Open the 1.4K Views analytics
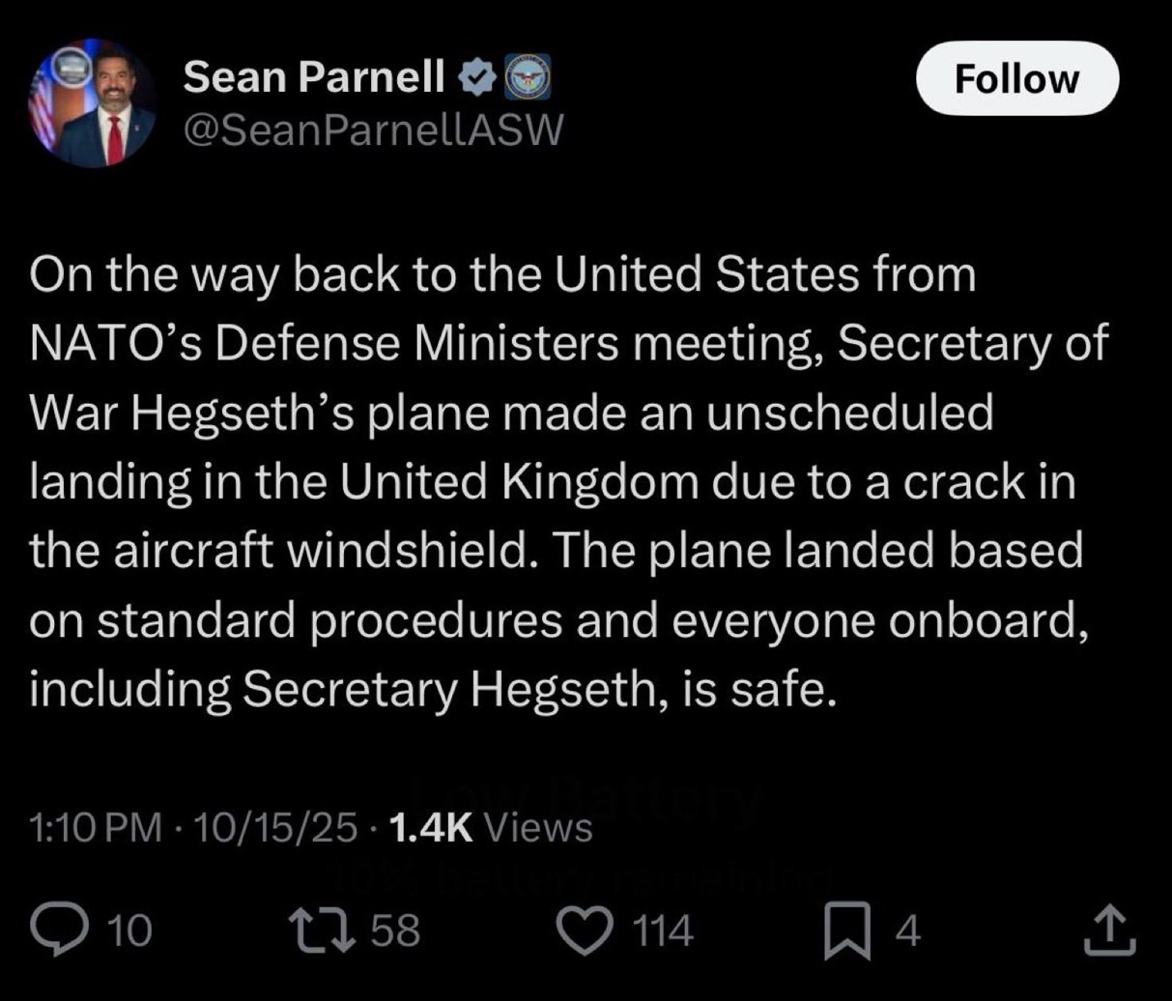1172x1001 pixels. tap(490, 828)
